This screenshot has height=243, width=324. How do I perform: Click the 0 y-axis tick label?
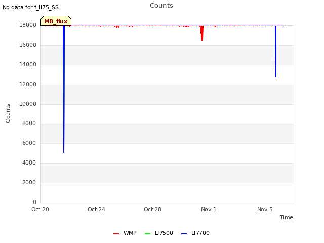[x=34, y=202]
